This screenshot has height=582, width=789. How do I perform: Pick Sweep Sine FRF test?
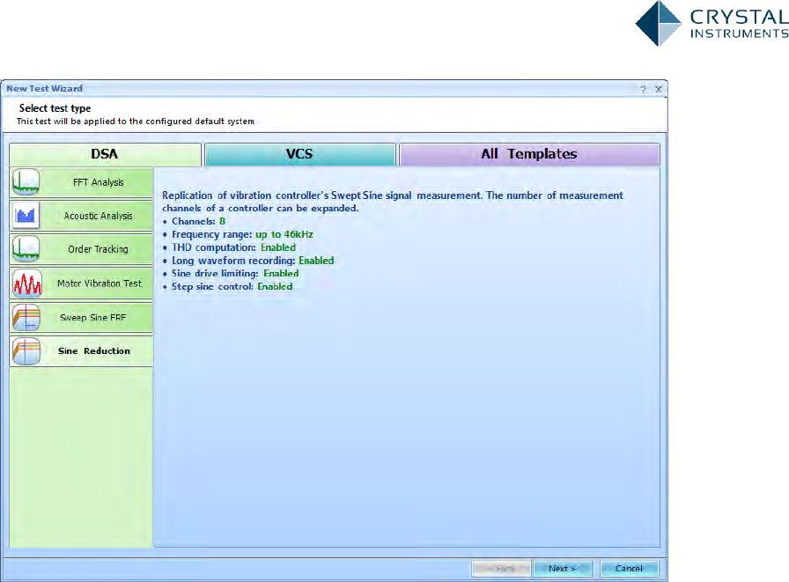(x=81, y=317)
